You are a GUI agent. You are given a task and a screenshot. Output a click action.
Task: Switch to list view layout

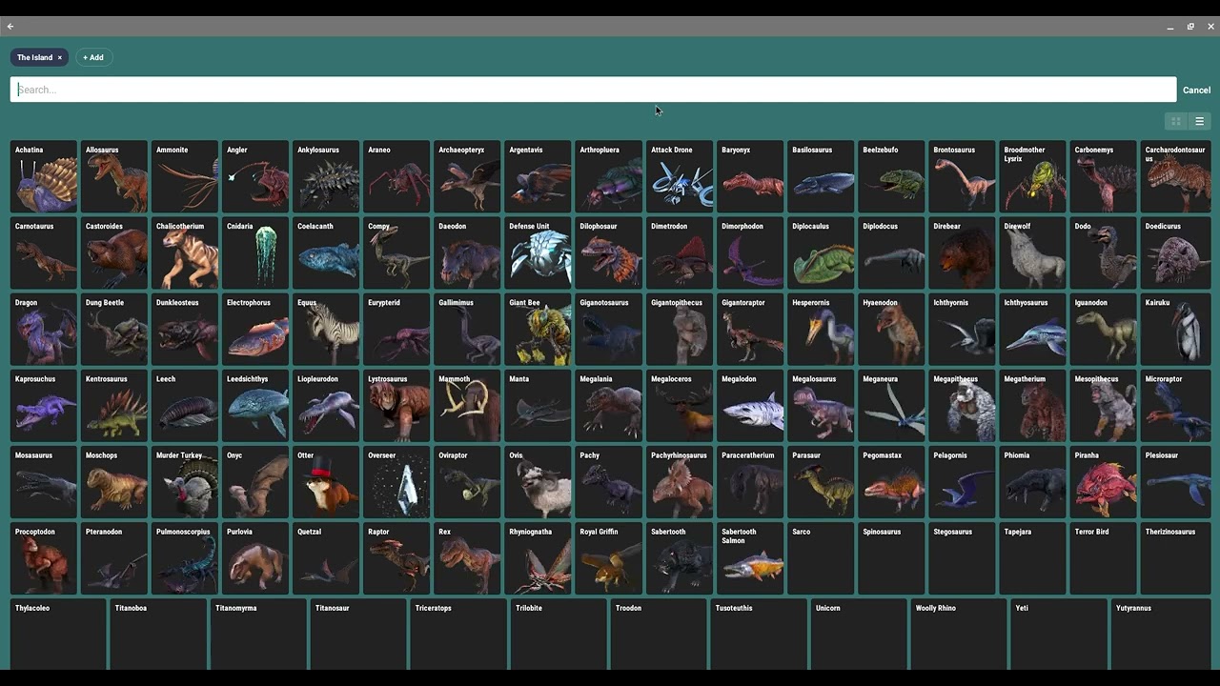click(1199, 121)
